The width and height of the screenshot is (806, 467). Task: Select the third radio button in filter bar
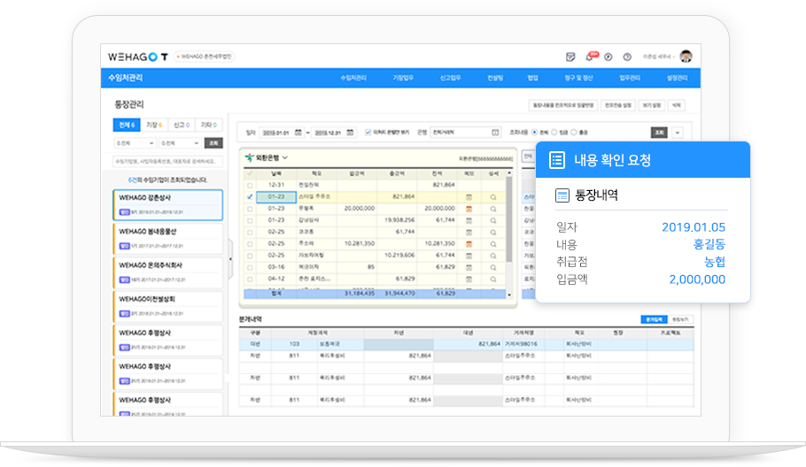[x=574, y=133]
